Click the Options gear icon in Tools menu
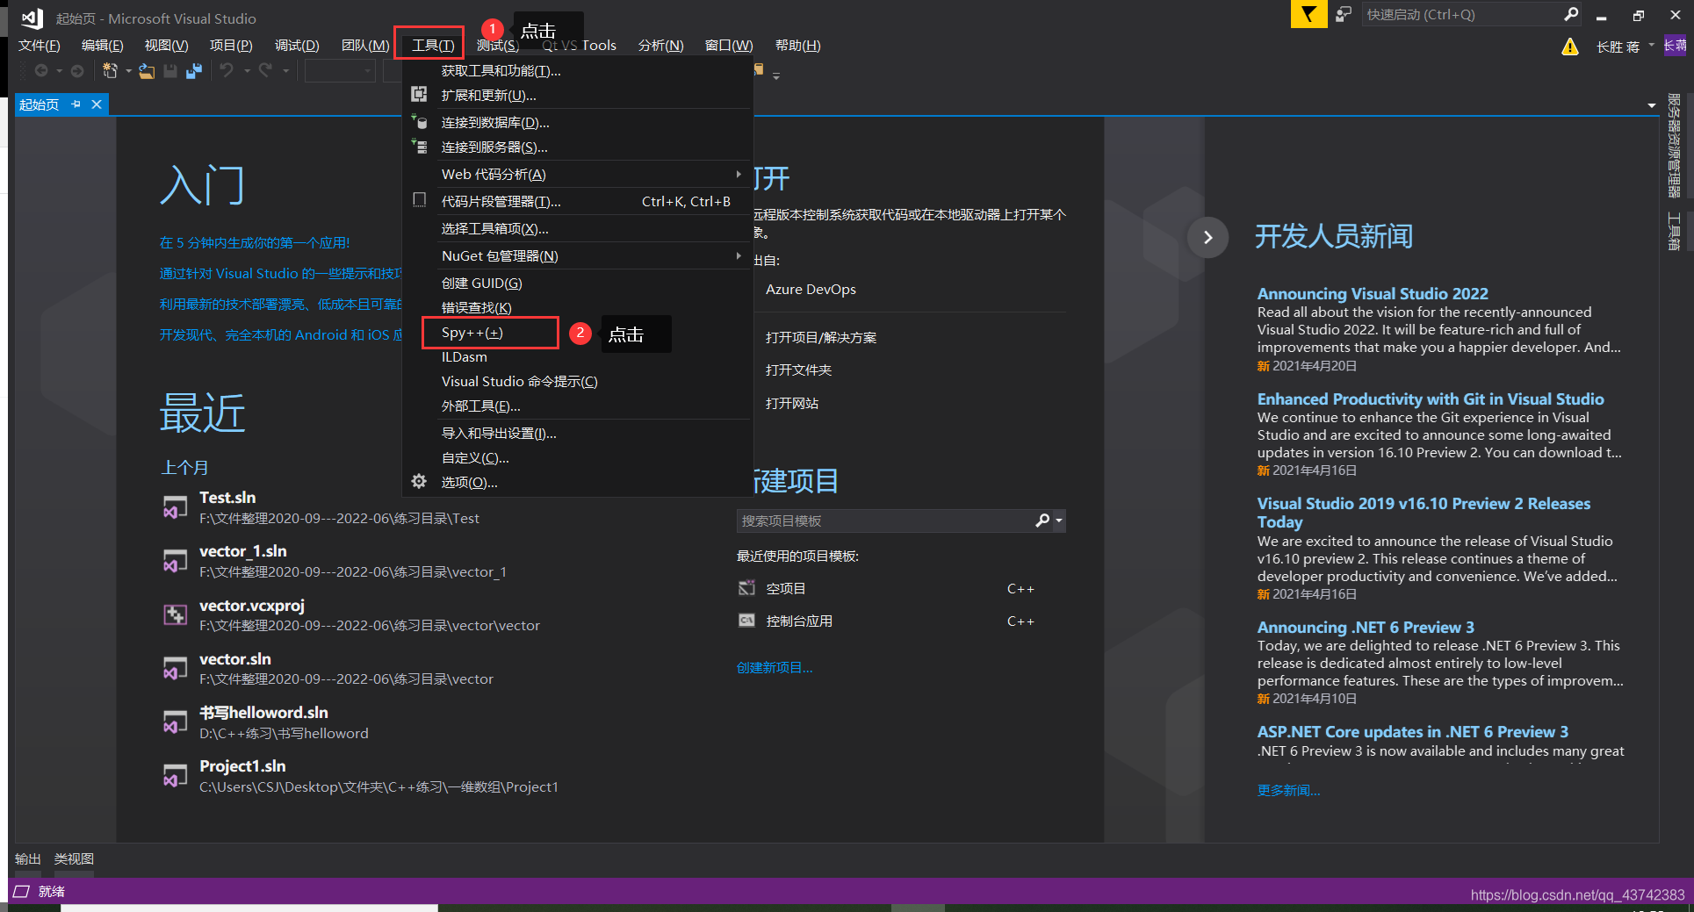Image resolution: width=1694 pixels, height=912 pixels. [419, 481]
